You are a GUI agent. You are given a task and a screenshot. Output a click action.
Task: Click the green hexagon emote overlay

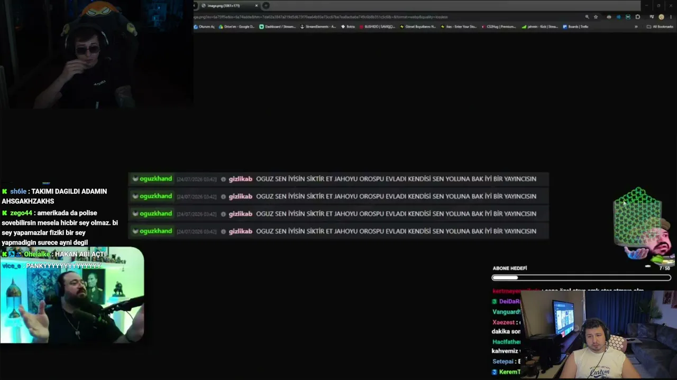637,216
